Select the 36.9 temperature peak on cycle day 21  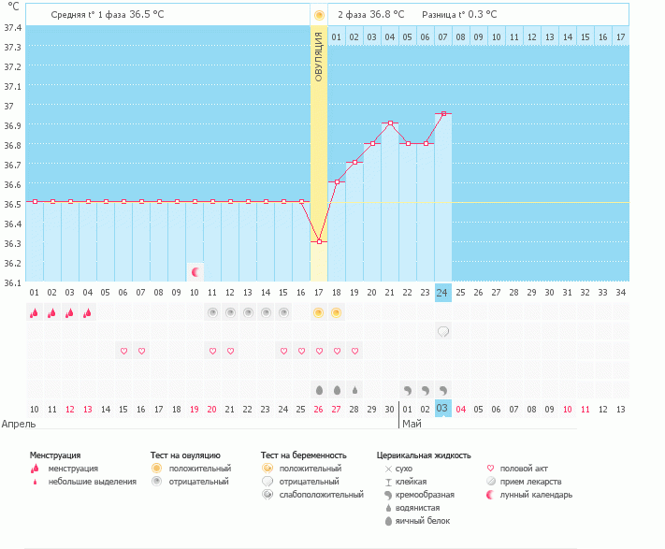pyautogui.click(x=390, y=123)
